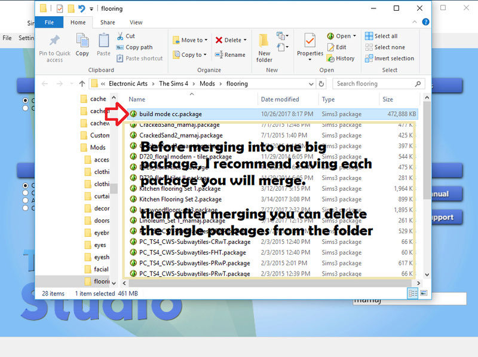Create a New folder from the ribbon

(264, 48)
